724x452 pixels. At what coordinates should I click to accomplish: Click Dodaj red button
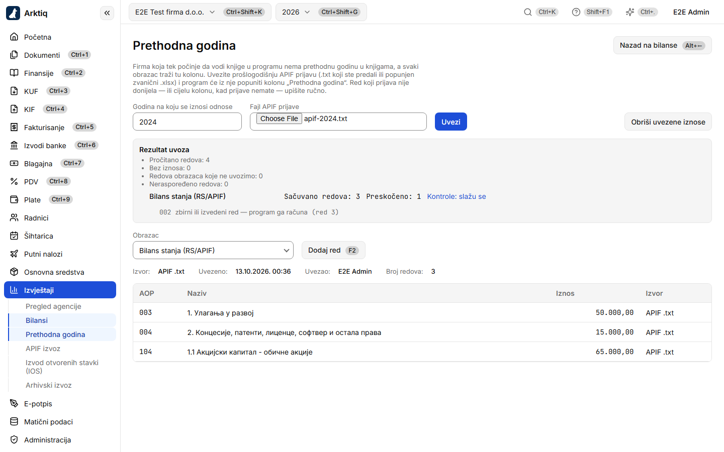(333, 250)
